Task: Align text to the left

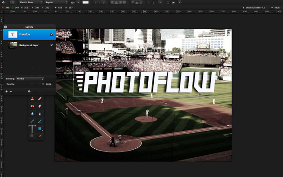Action: point(112,2)
